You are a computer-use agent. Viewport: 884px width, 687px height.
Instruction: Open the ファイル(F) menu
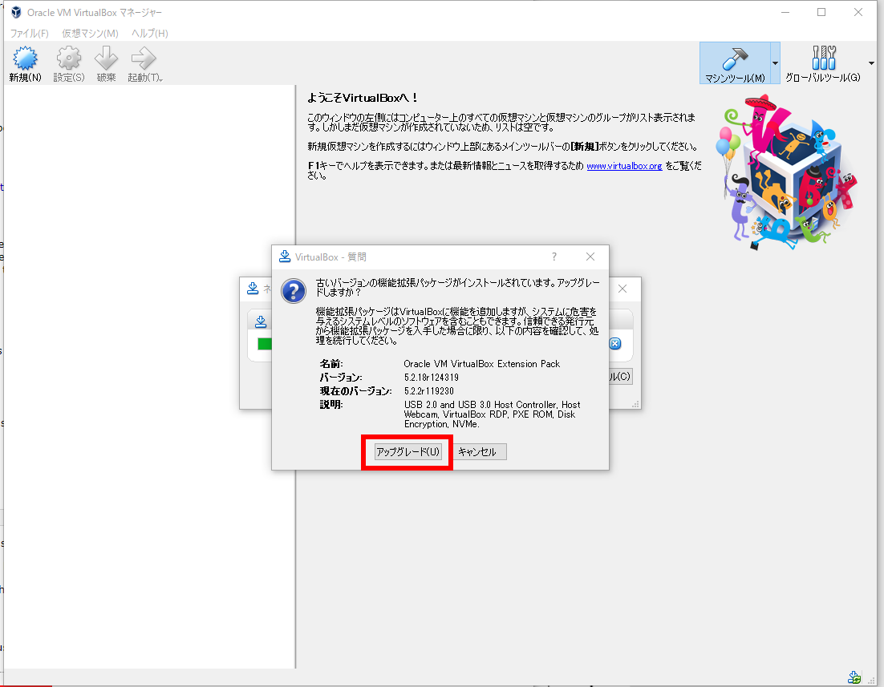(x=30, y=33)
